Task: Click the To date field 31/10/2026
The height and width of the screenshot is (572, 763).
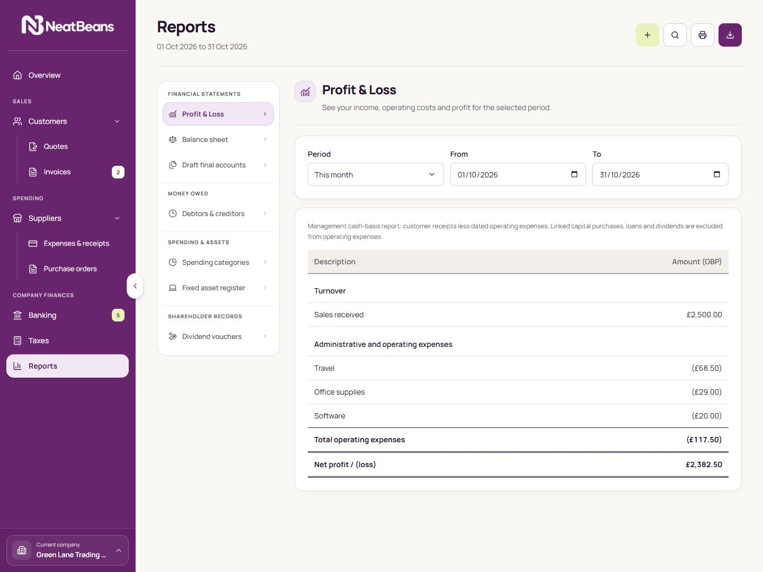Action: coord(660,174)
